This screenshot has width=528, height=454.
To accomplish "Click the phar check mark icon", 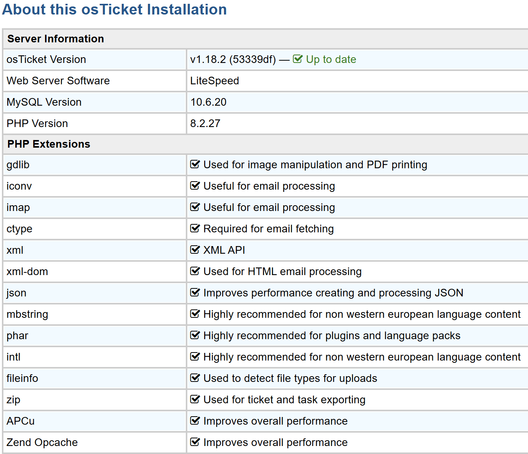I will point(195,335).
